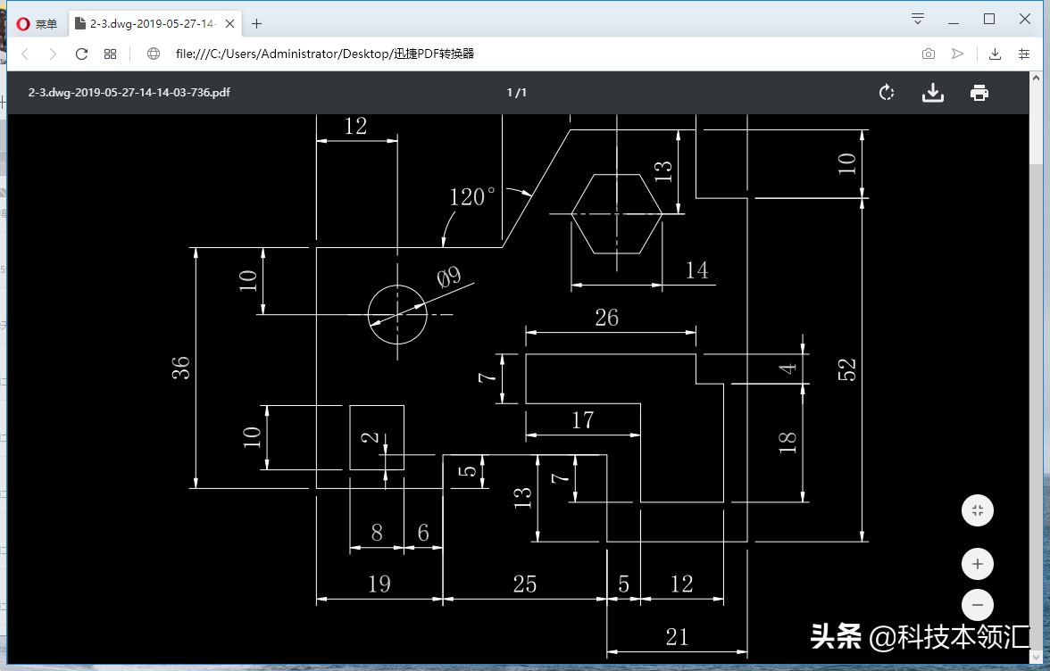The image size is (1050, 671).
Task: Click the PDF file name title
Action: [129, 92]
